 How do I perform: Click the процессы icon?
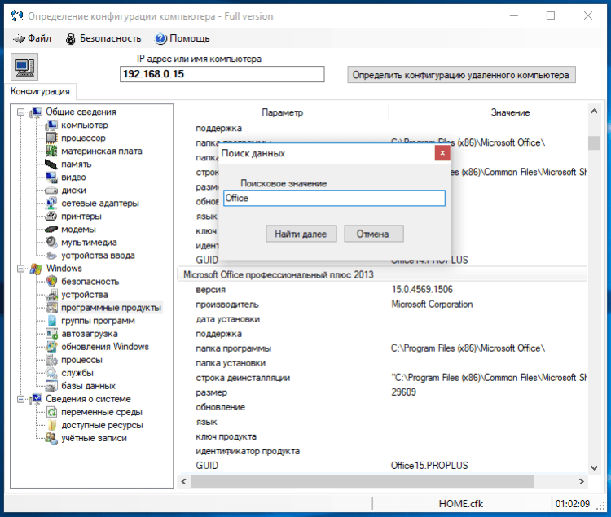(x=51, y=360)
